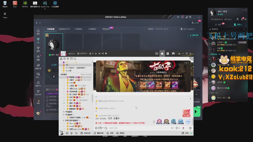Select the Arles user row
The width and height of the screenshot is (253, 142).
76,71
